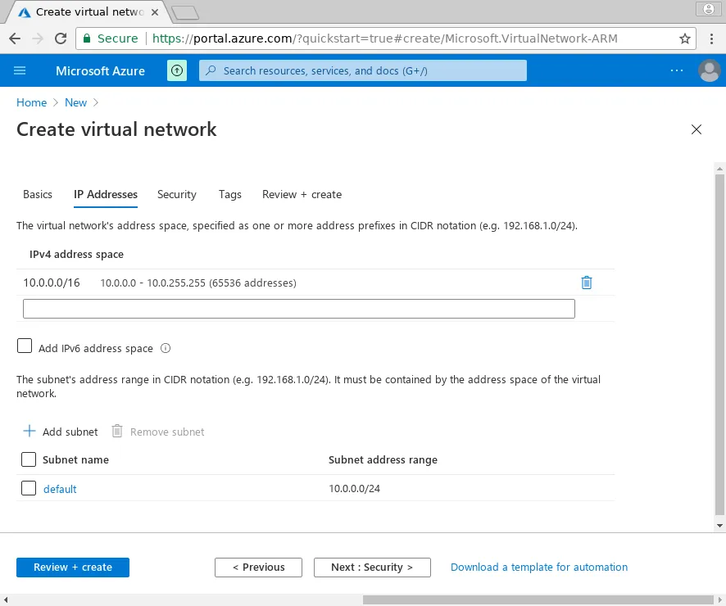Click the cloud upload icon beside Microsoft Azure
Viewport: 726px width, 606px height.
coord(177,70)
